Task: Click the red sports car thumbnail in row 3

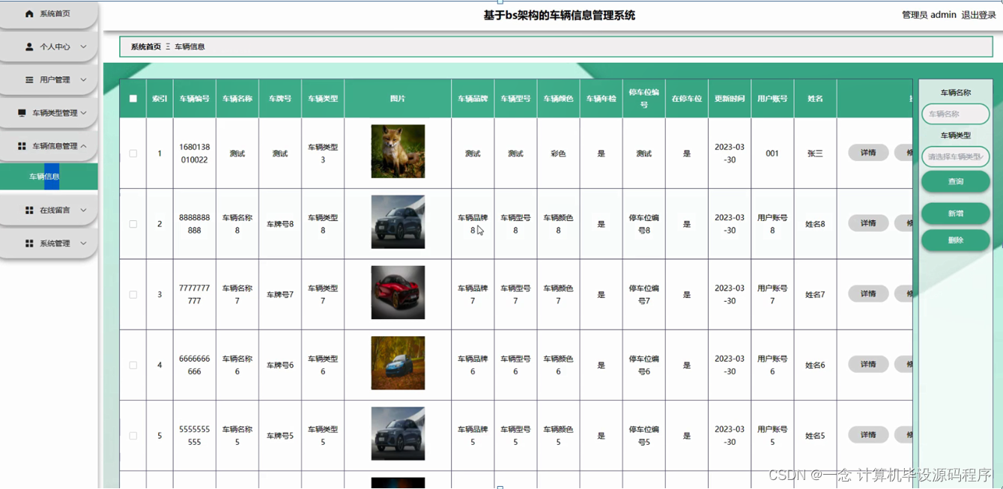Action: 398,292
